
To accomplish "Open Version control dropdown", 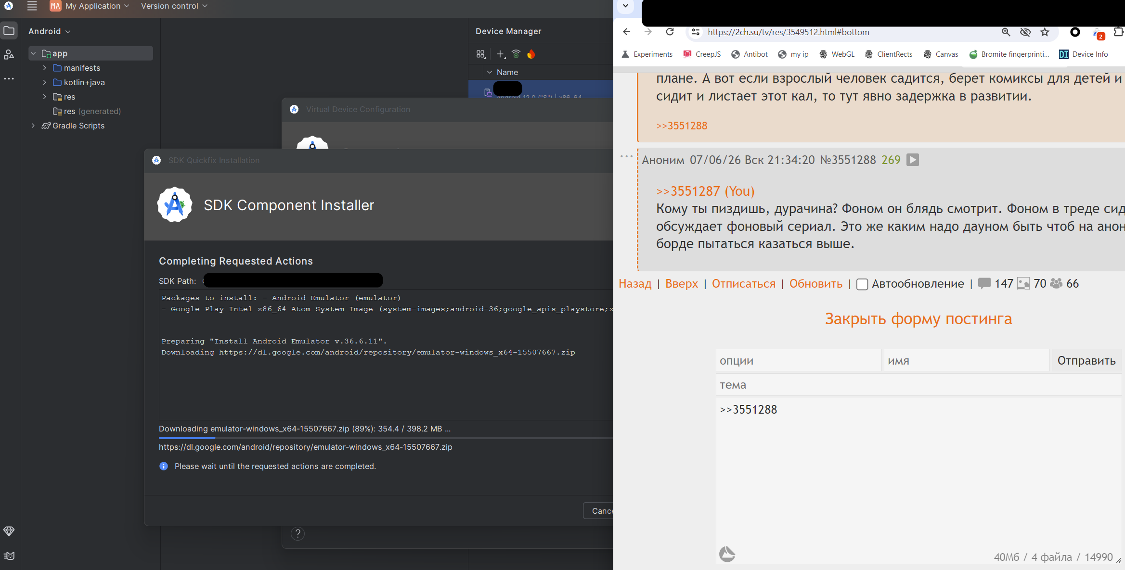I will pos(174,6).
